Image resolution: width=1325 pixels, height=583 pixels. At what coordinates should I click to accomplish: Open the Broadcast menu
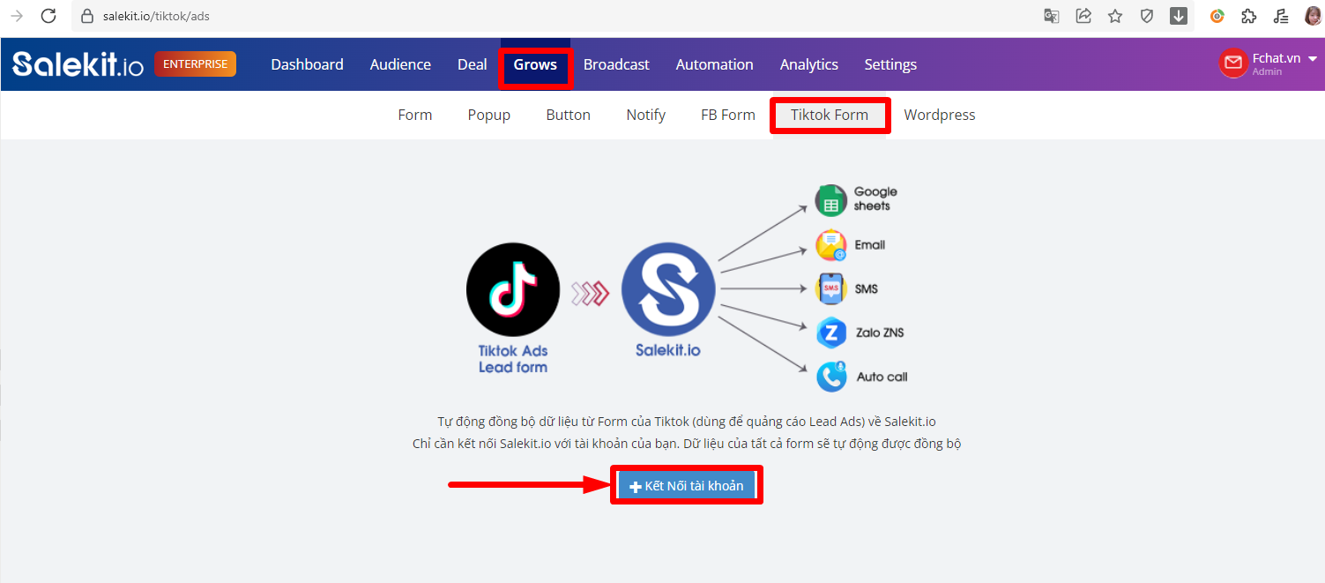(616, 64)
